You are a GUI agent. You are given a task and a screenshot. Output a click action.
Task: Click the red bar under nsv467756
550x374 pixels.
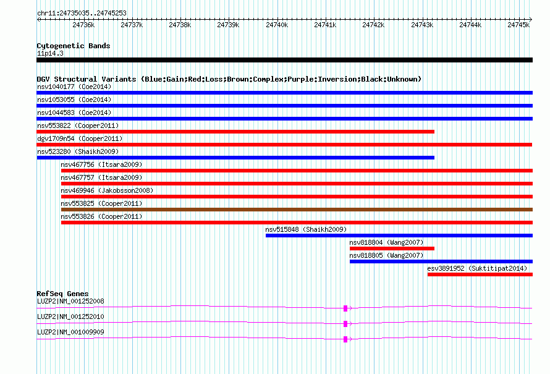(x=297, y=171)
